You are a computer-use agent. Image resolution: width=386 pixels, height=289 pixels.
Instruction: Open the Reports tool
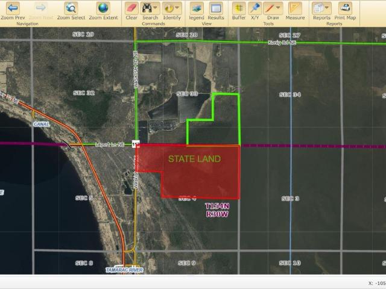(x=318, y=8)
